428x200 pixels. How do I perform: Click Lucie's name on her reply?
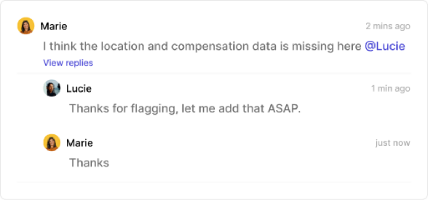[79, 88]
